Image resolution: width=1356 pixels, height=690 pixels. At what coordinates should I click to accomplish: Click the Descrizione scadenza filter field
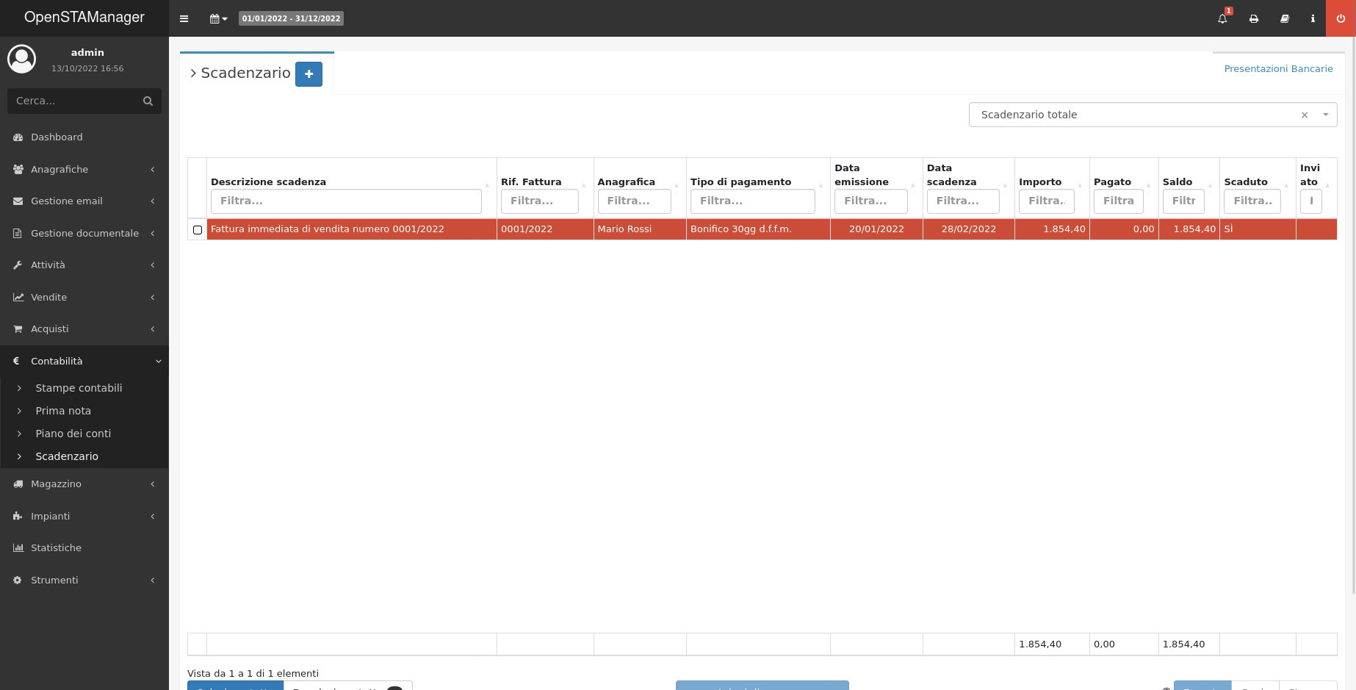click(x=346, y=201)
